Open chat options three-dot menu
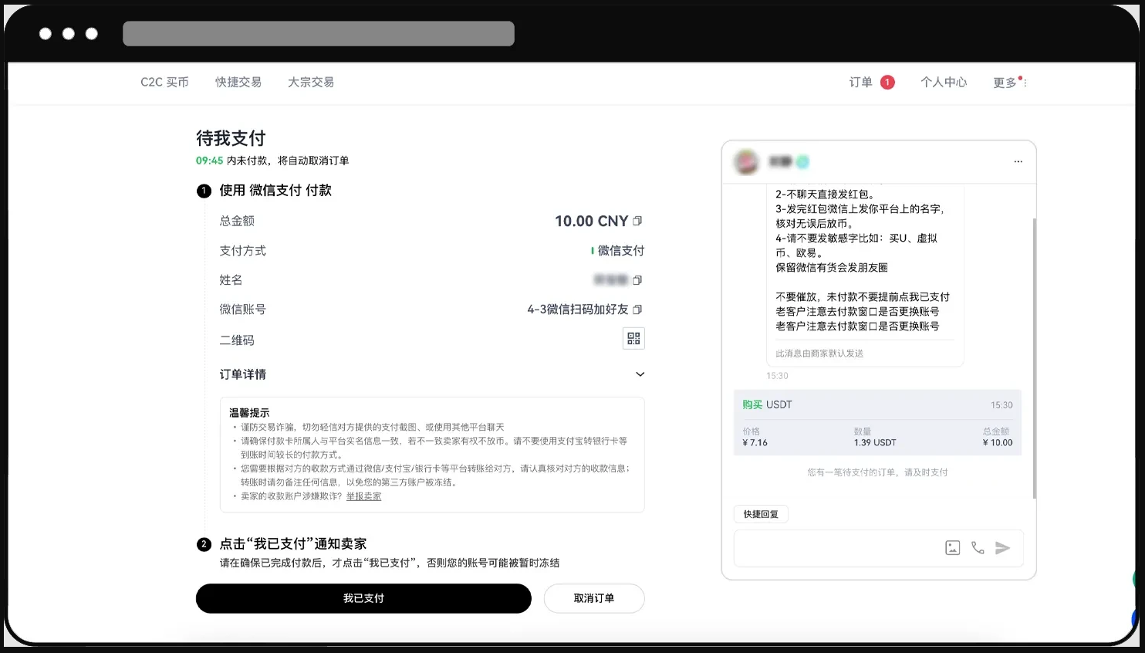The height and width of the screenshot is (653, 1145). coord(1018,162)
